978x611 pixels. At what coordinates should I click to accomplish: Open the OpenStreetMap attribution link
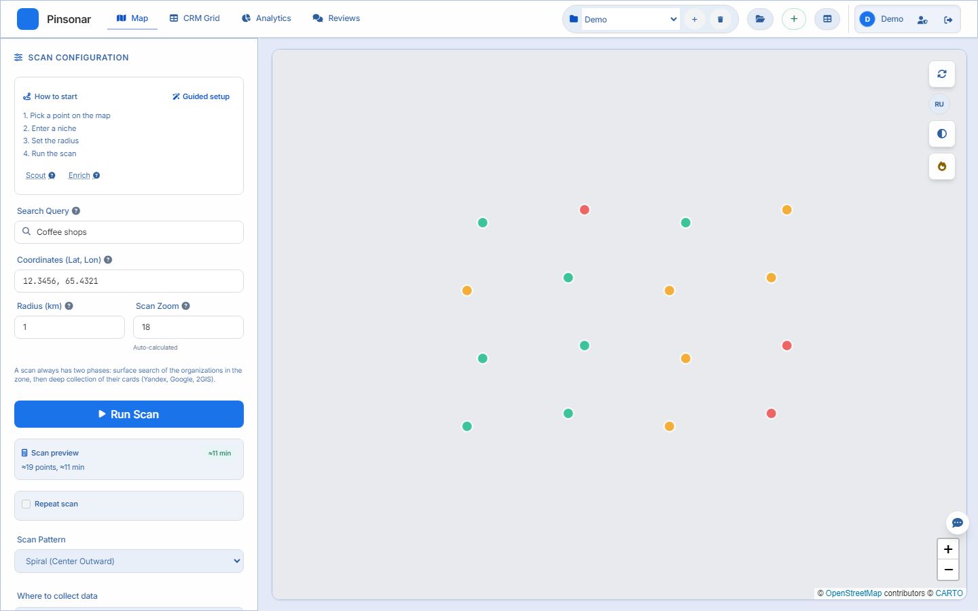coord(854,593)
